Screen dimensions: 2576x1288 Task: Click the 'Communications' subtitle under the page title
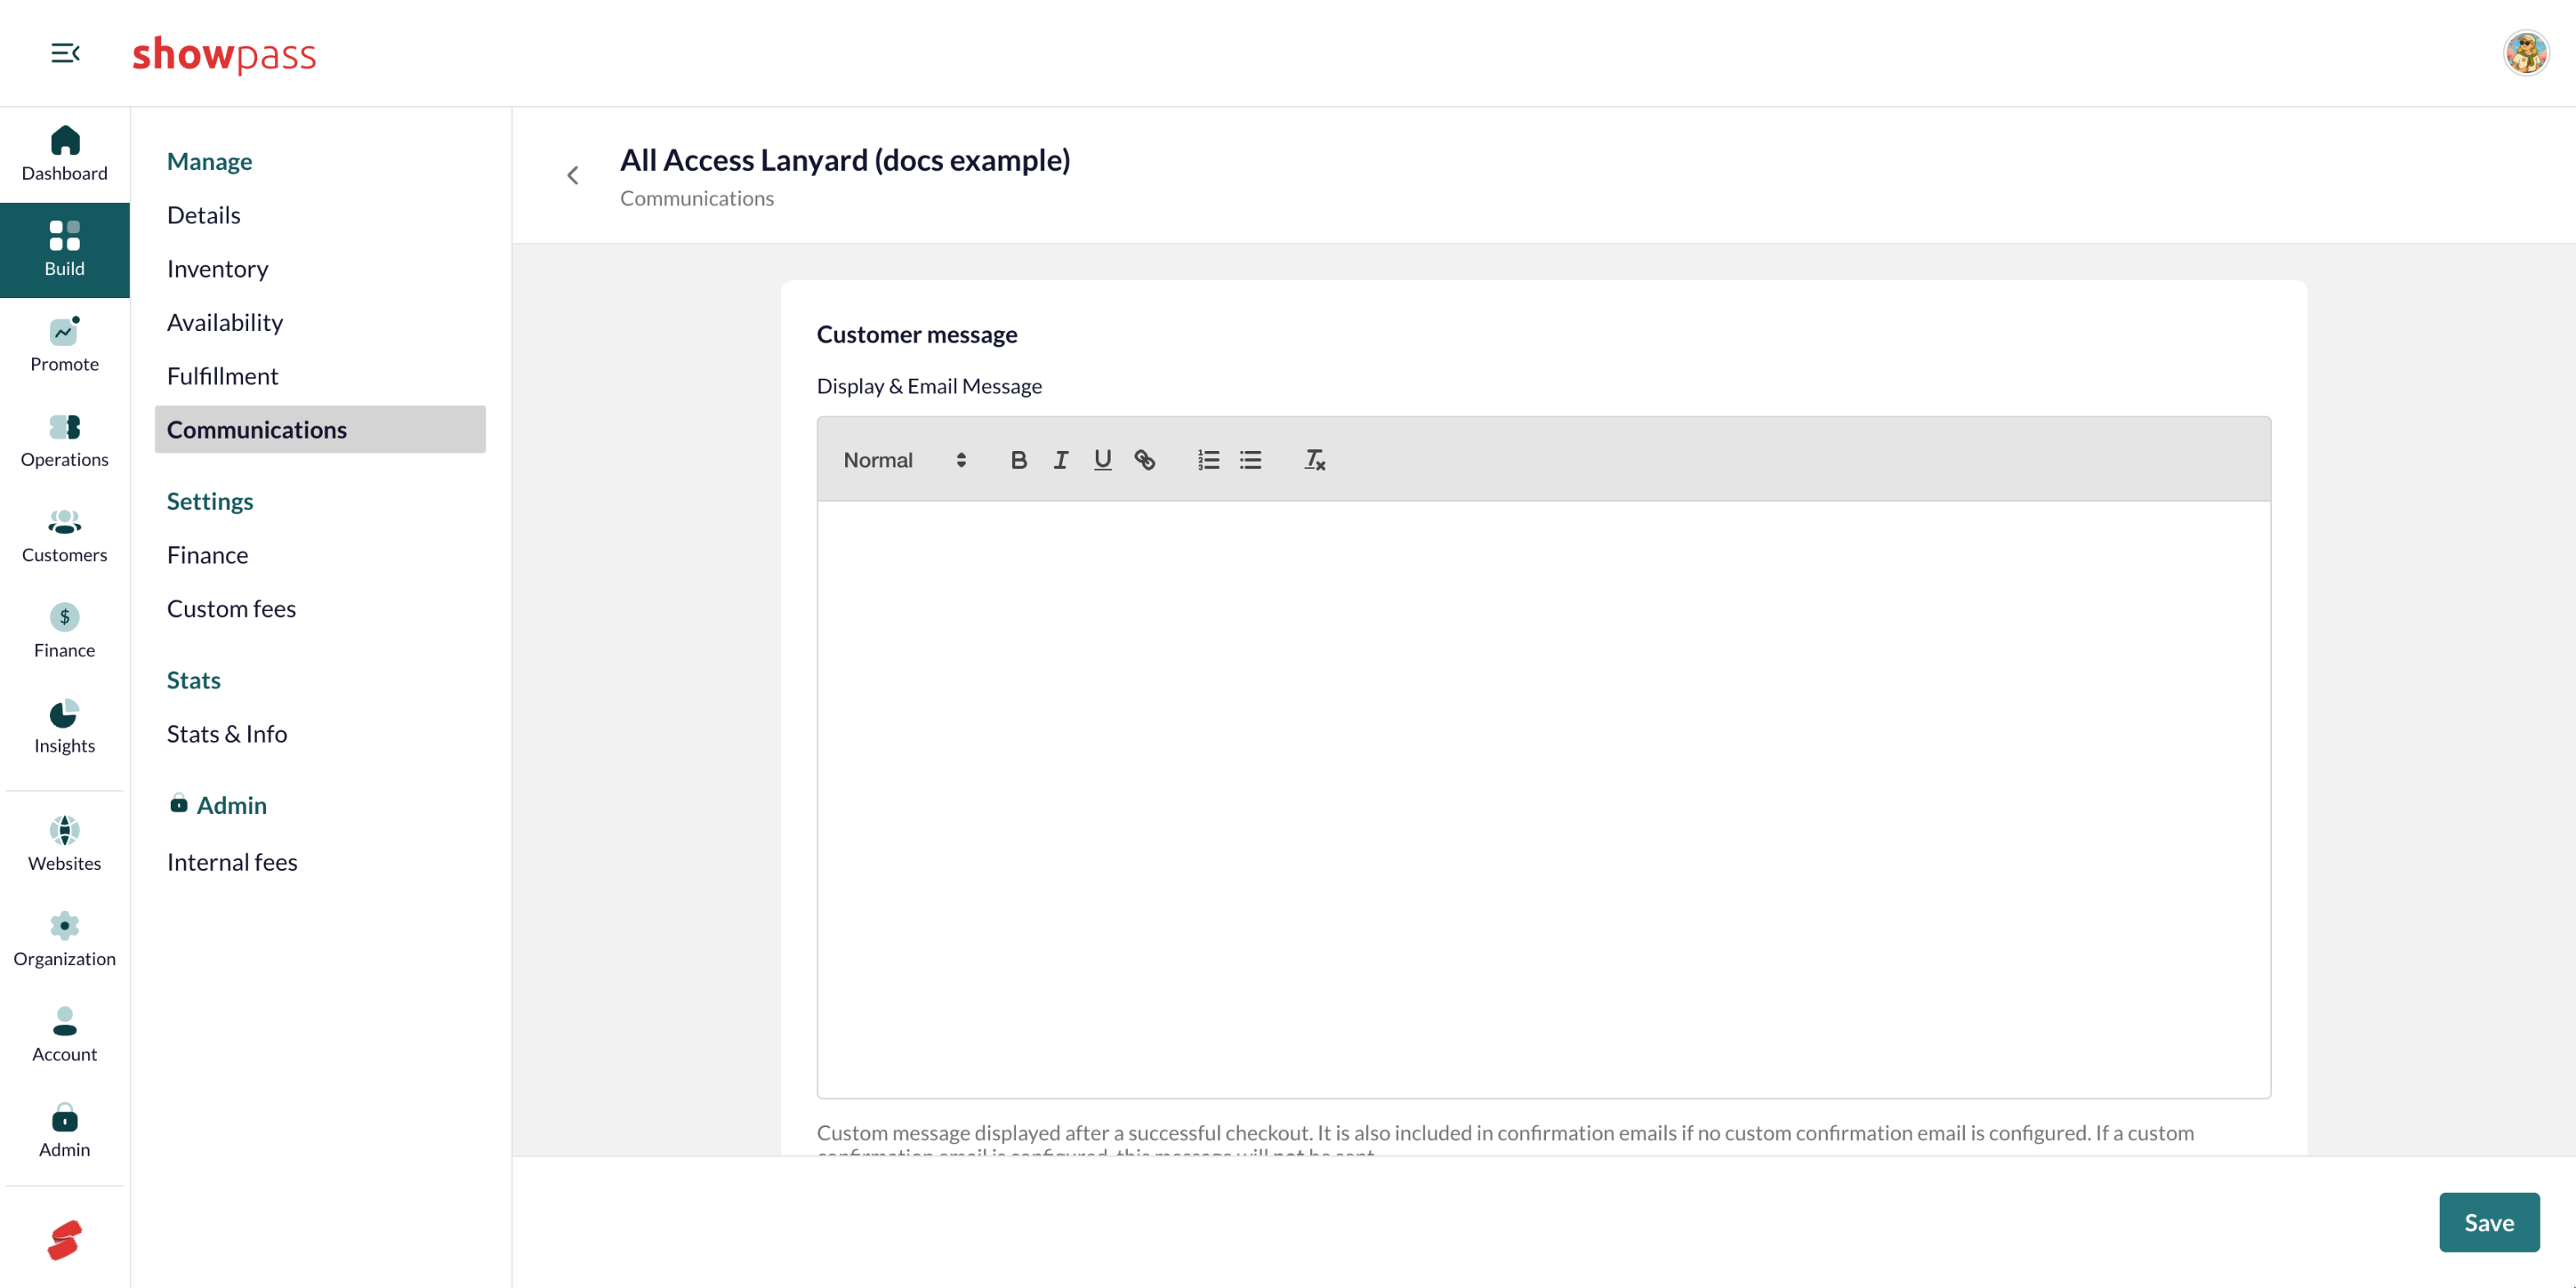pyautogui.click(x=697, y=198)
